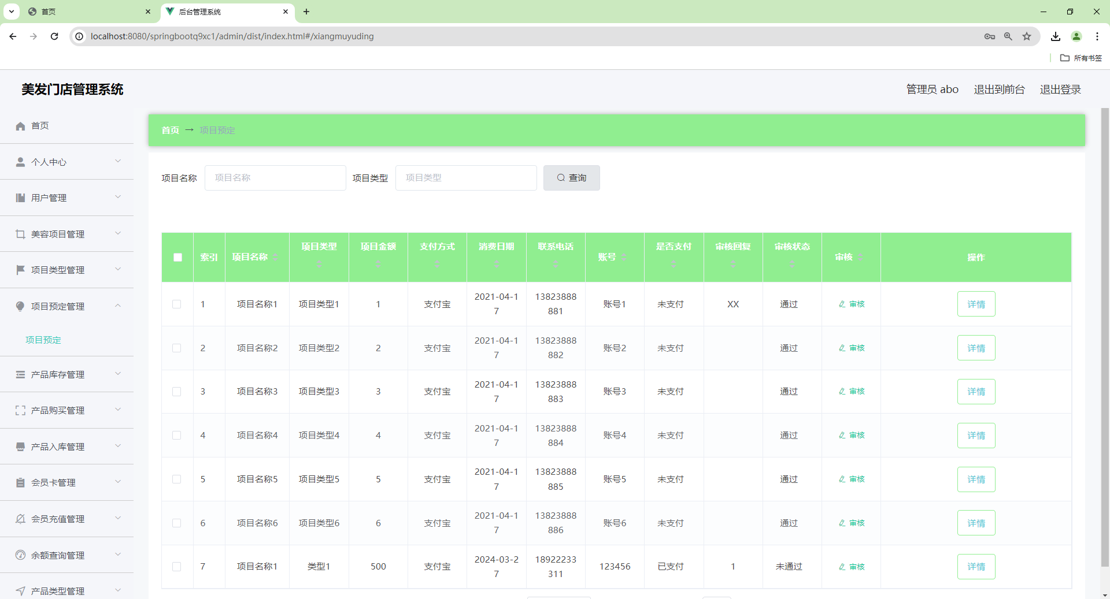Expand the 美容项目管理 menu chevron
The image size is (1110, 599).
pyautogui.click(x=118, y=233)
